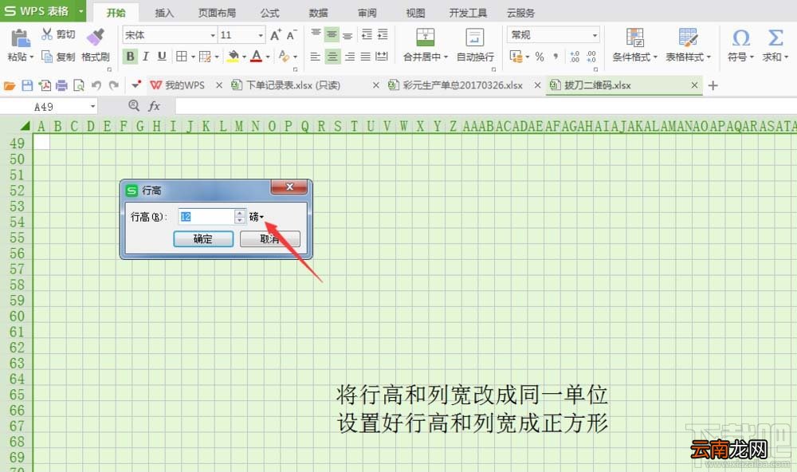Toggle align text left
Image resolution: width=797 pixels, height=472 pixels.
tap(316, 57)
